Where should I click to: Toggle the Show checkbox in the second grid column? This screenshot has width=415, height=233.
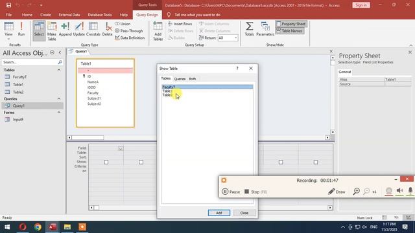141,162
